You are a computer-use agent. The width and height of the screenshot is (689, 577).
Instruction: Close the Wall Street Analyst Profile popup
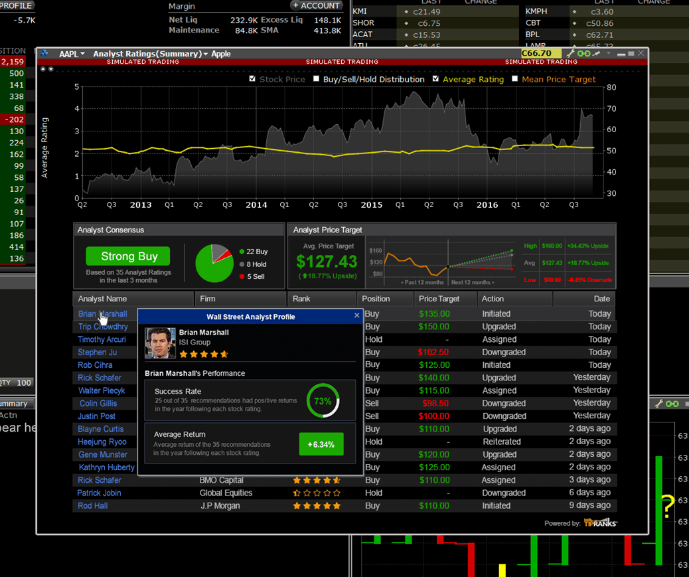(356, 316)
